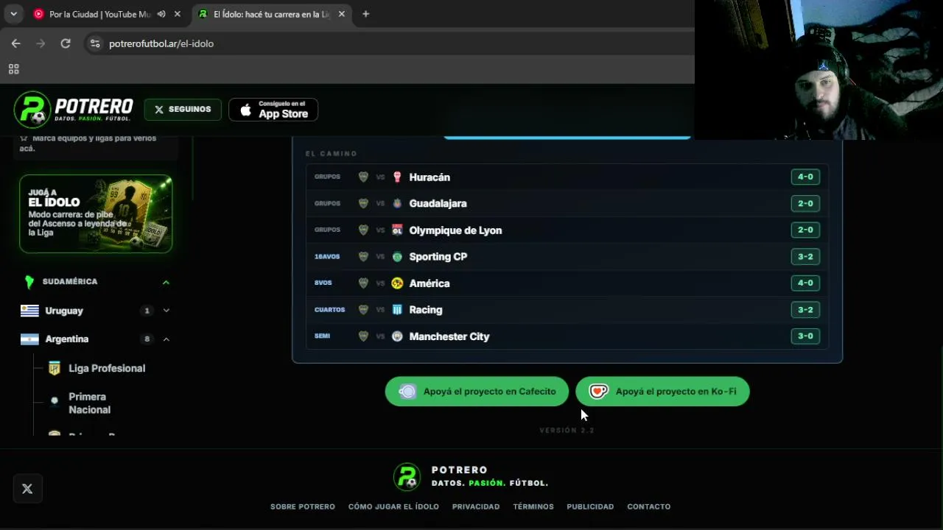Close the El Ídolo browser tab
The height and width of the screenshot is (530, 943).
click(x=341, y=14)
